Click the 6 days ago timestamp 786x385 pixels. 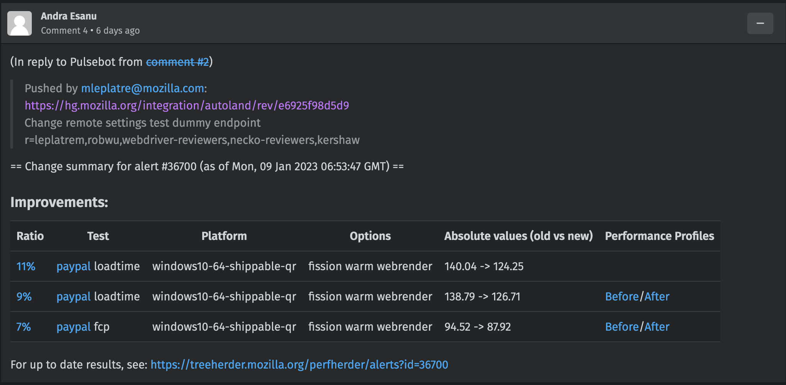coord(118,31)
